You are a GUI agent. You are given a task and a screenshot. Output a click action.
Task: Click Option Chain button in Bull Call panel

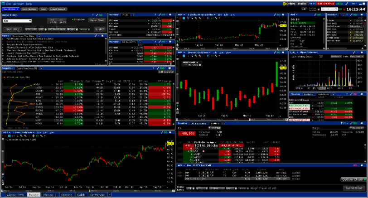pyautogui.click(x=353, y=179)
